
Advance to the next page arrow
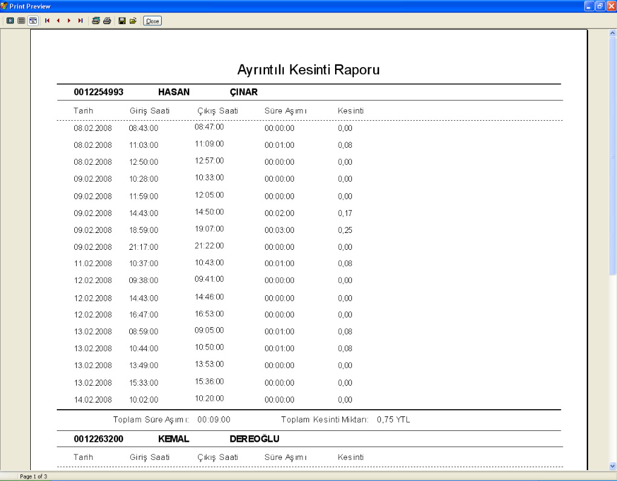(69, 21)
